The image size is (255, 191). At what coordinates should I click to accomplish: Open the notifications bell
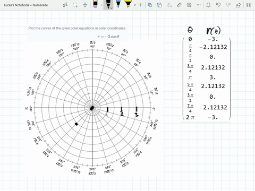click(x=208, y=5)
